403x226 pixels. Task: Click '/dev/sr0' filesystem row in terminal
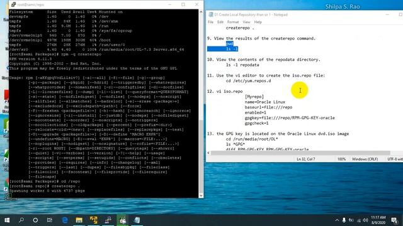pyautogui.click(x=96, y=50)
